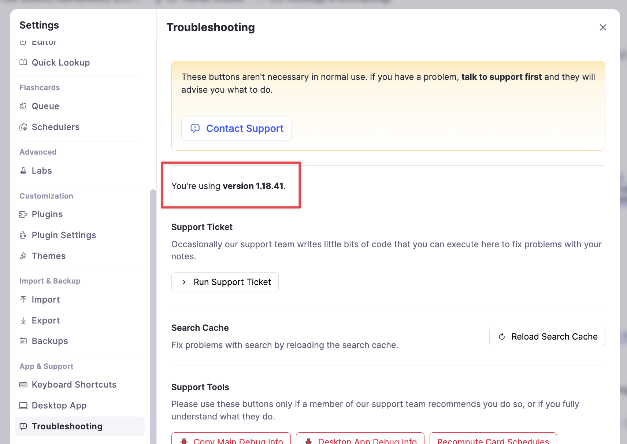Image resolution: width=627 pixels, height=444 pixels.
Task: Click the Labs flask icon
Action: tap(23, 171)
